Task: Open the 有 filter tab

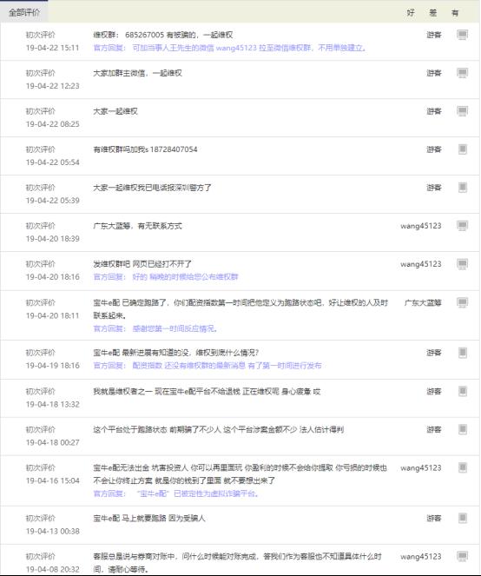Action: pos(455,13)
